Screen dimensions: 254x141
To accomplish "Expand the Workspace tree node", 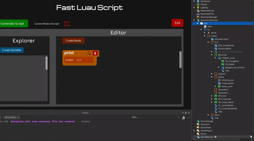I will 194,1.
